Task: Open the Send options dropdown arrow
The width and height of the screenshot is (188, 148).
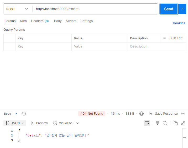Action: (x=182, y=9)
